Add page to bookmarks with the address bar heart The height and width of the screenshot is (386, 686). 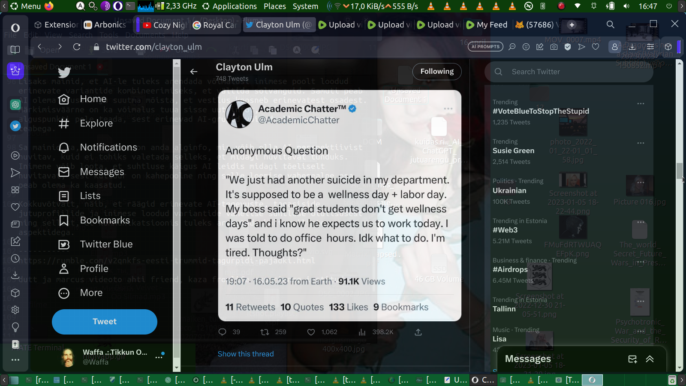coord(596,47)
